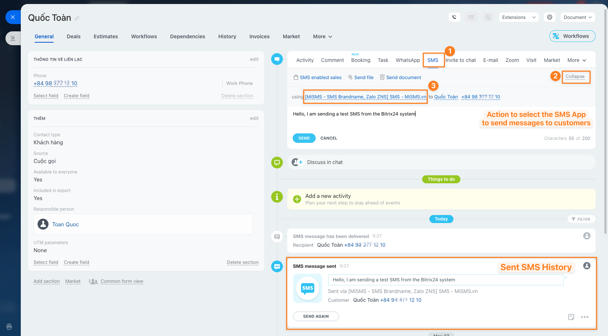Click the Send file paperclip option
The image size is (608, 336).
[x=361, y=77]
